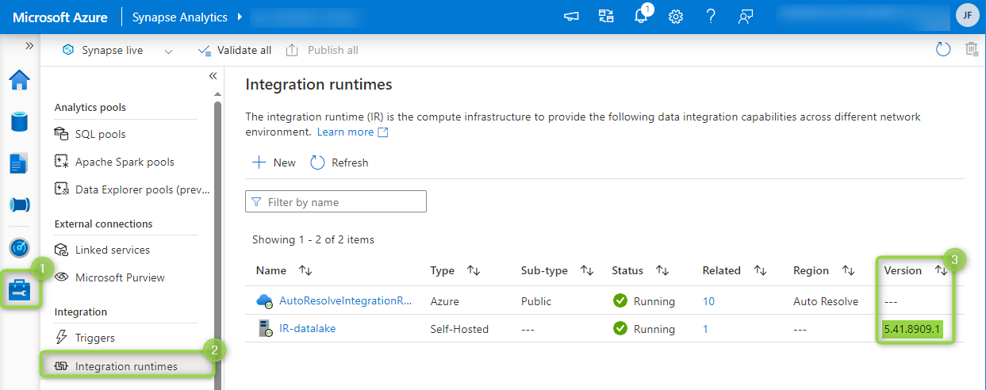The width and height of the screenshot is (986, 390).
Task: Open AutoResolveIntegrationRuntime link
Action: tap(346, 301)
